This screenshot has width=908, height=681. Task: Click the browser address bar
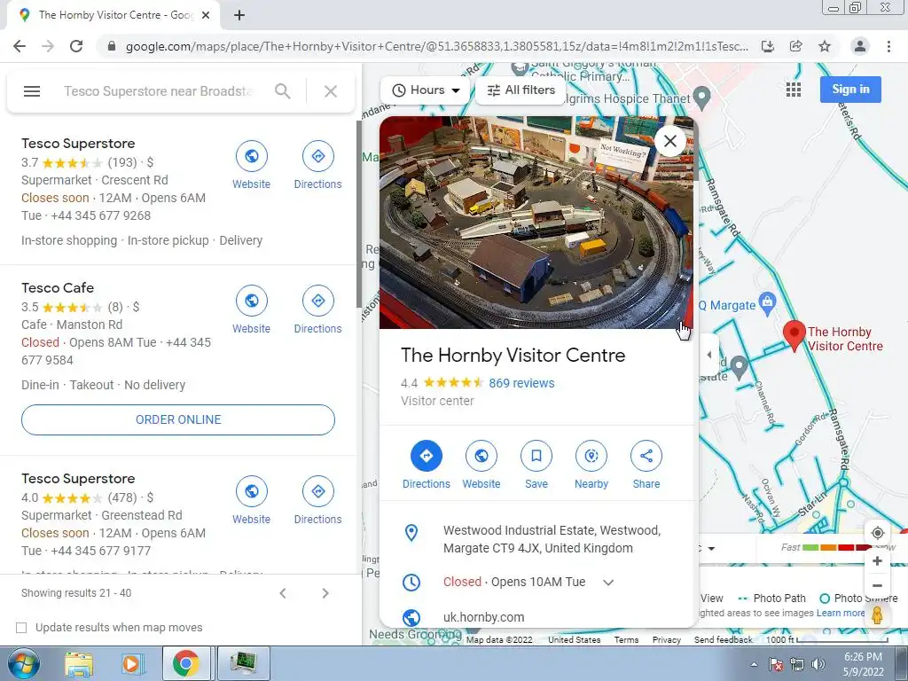pyautogui.click(x=436, y=46)
